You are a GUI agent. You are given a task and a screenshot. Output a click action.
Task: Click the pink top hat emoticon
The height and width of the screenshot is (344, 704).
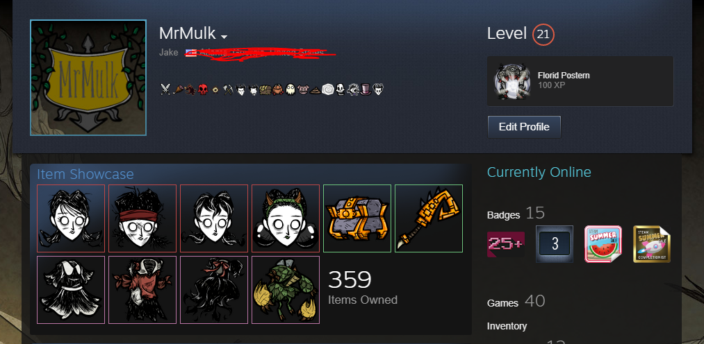(x=366, y=89)
